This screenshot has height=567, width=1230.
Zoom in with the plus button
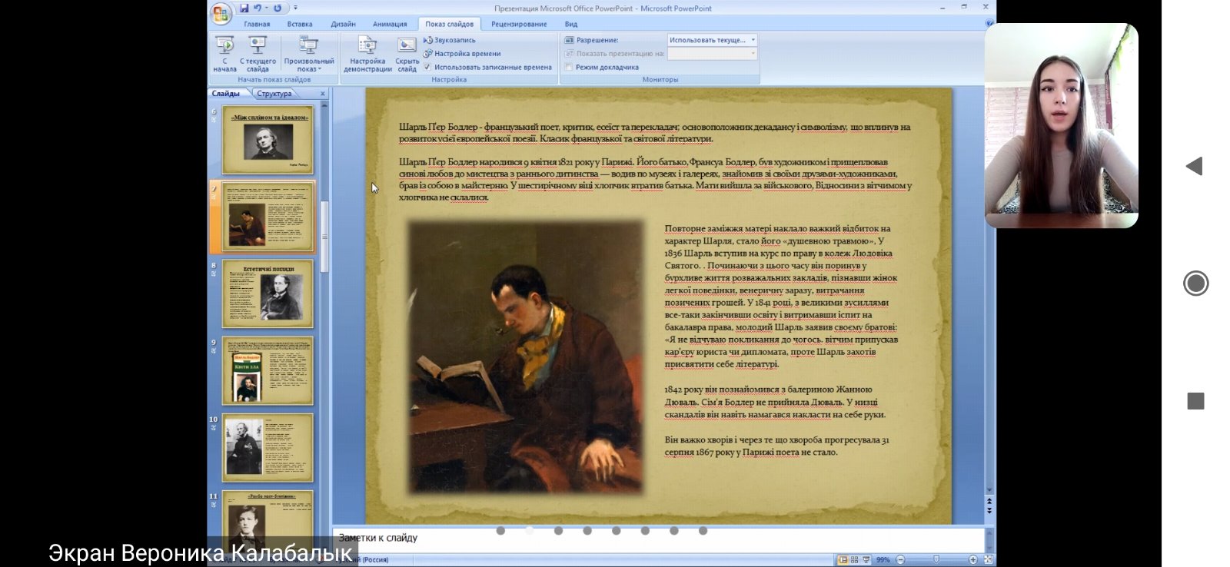tap(972, 559)
